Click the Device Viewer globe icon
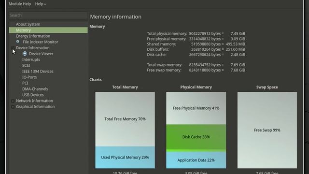Image resolution: width=309 pixels, height=174 pixels. tap(25, 54)
